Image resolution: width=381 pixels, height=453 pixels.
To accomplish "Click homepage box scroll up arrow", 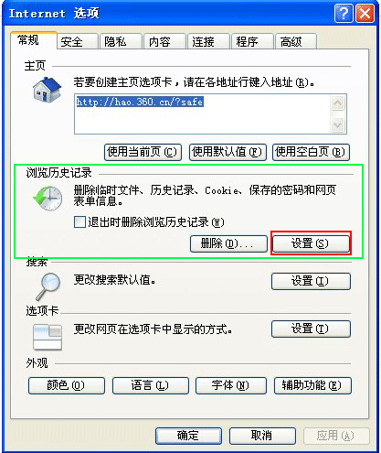I will (337, 102).
